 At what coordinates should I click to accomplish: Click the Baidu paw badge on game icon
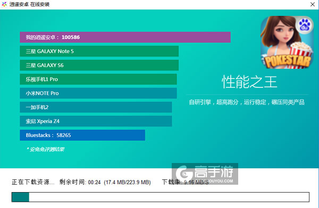click(x=304, y=25)
